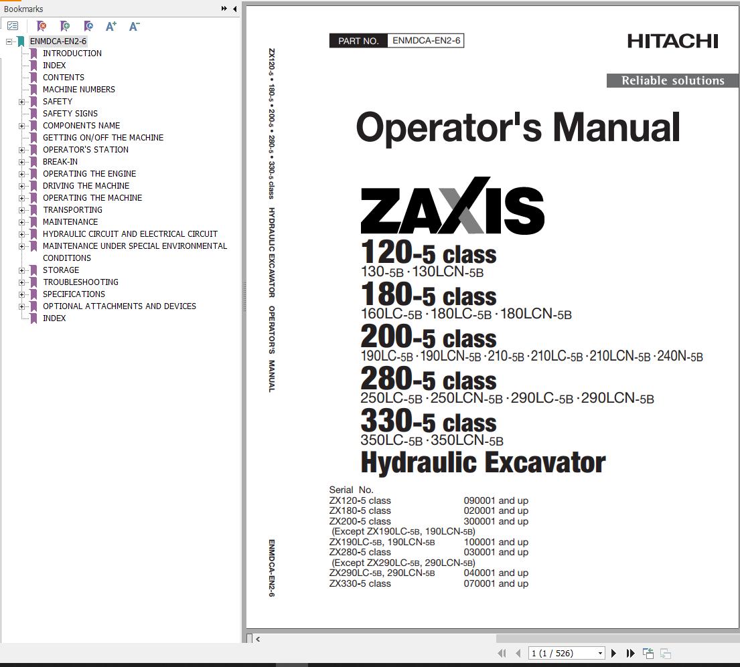Open the COMPONENTS NAME bookmark text

pyautogui.click(x=81, y=125)
